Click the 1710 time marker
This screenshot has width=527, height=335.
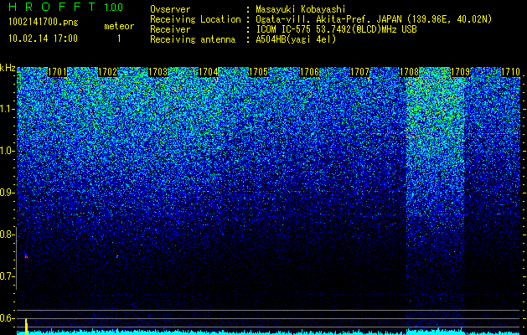click(x=510, y=72)
